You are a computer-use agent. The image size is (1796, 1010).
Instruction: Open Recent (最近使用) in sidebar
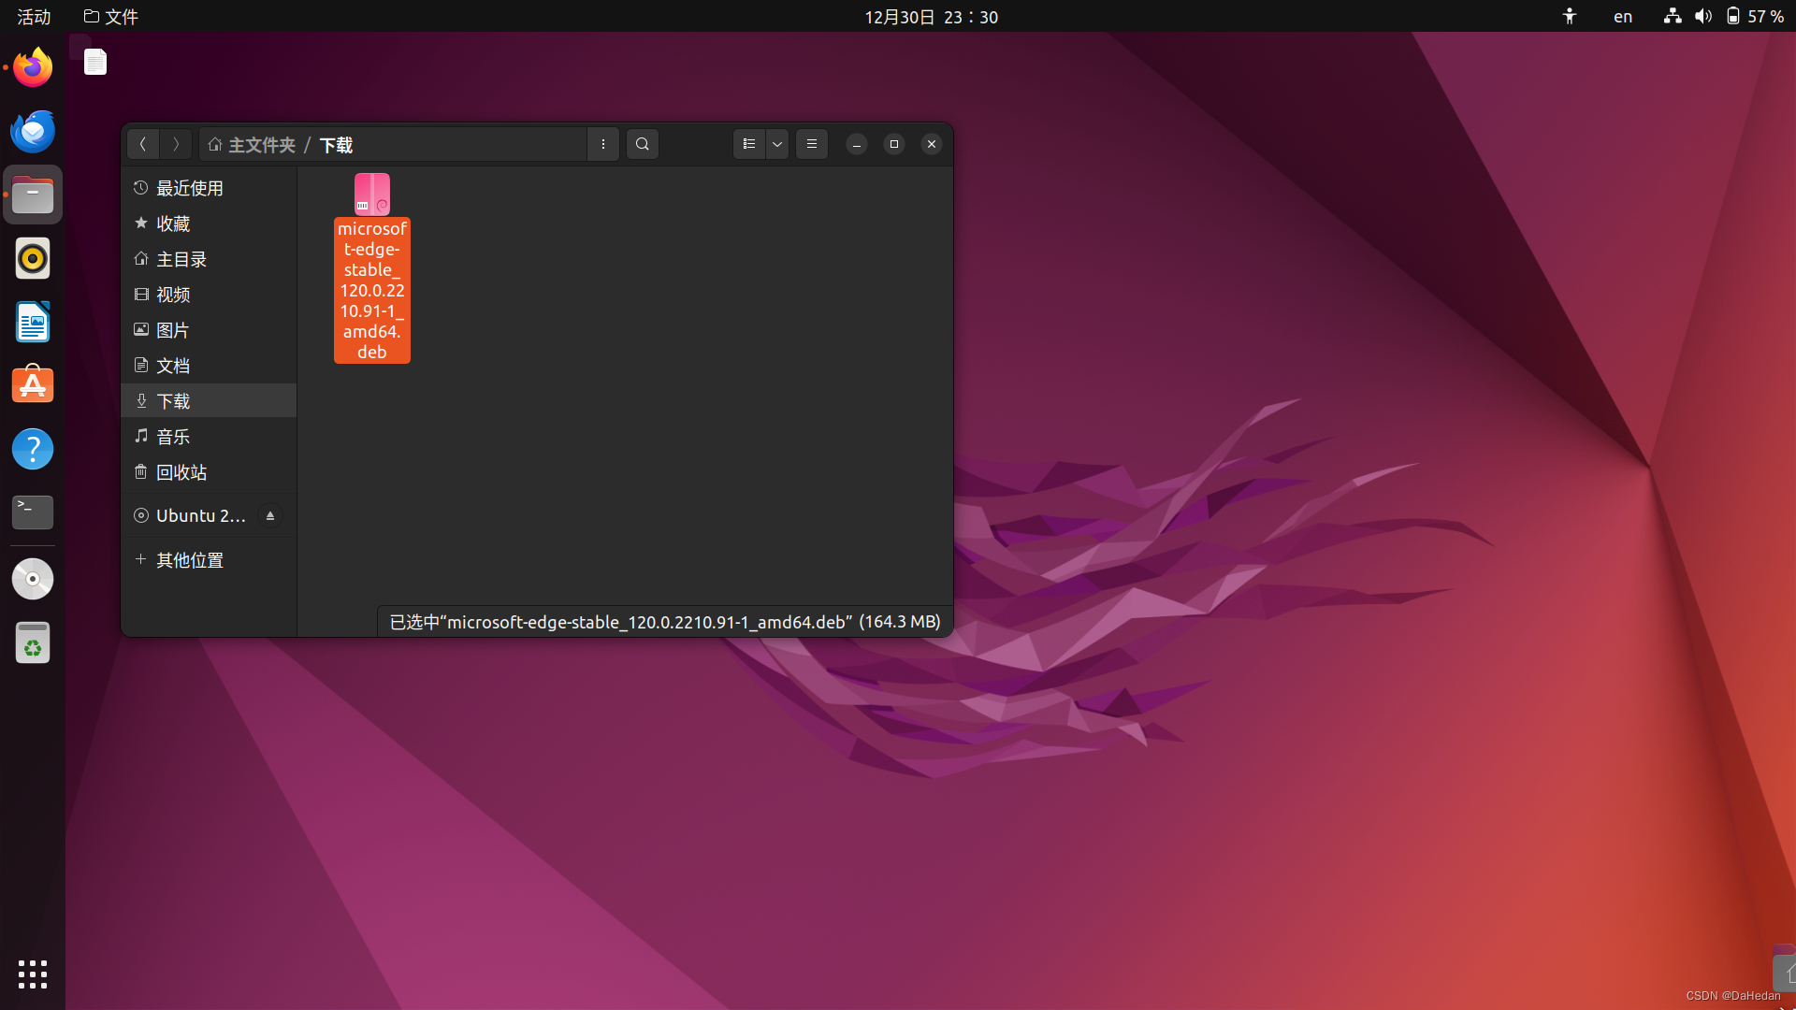point(190,188)
